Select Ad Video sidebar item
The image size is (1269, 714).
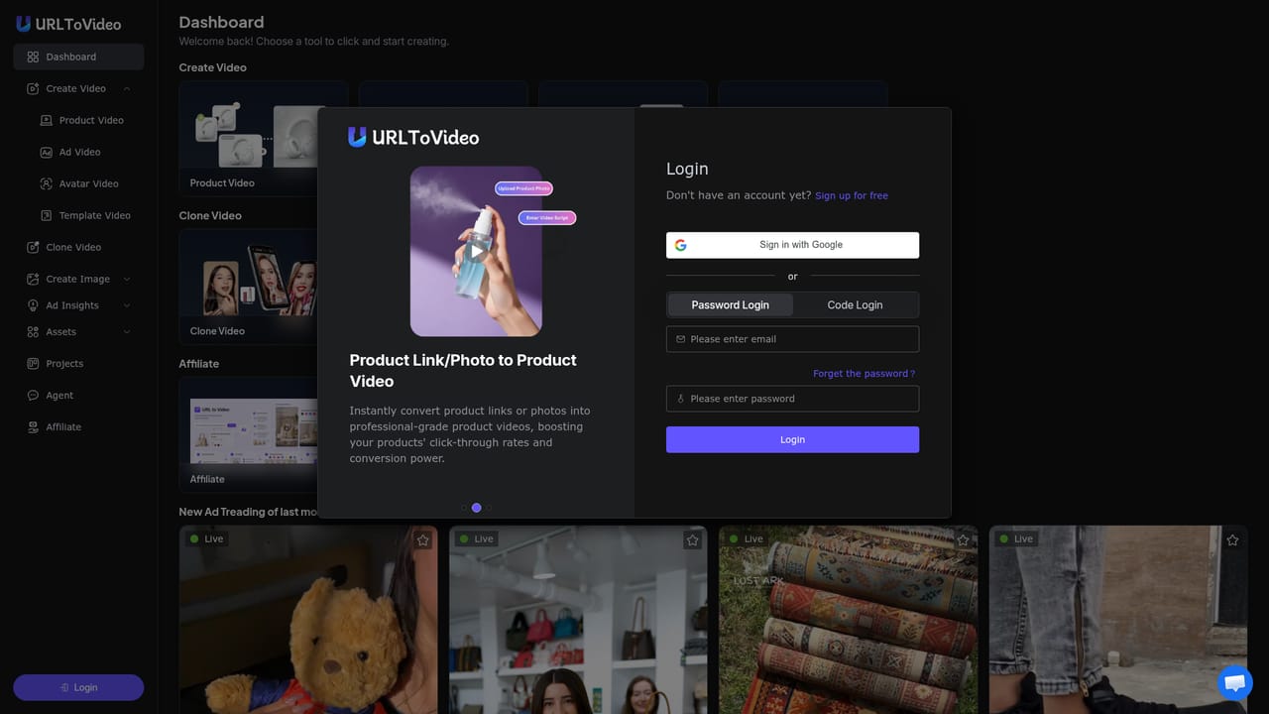coord(70,152)
